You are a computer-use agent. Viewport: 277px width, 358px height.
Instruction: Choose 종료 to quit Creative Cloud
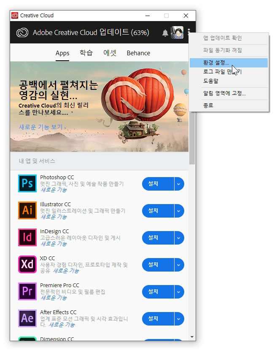pos(229,105)
